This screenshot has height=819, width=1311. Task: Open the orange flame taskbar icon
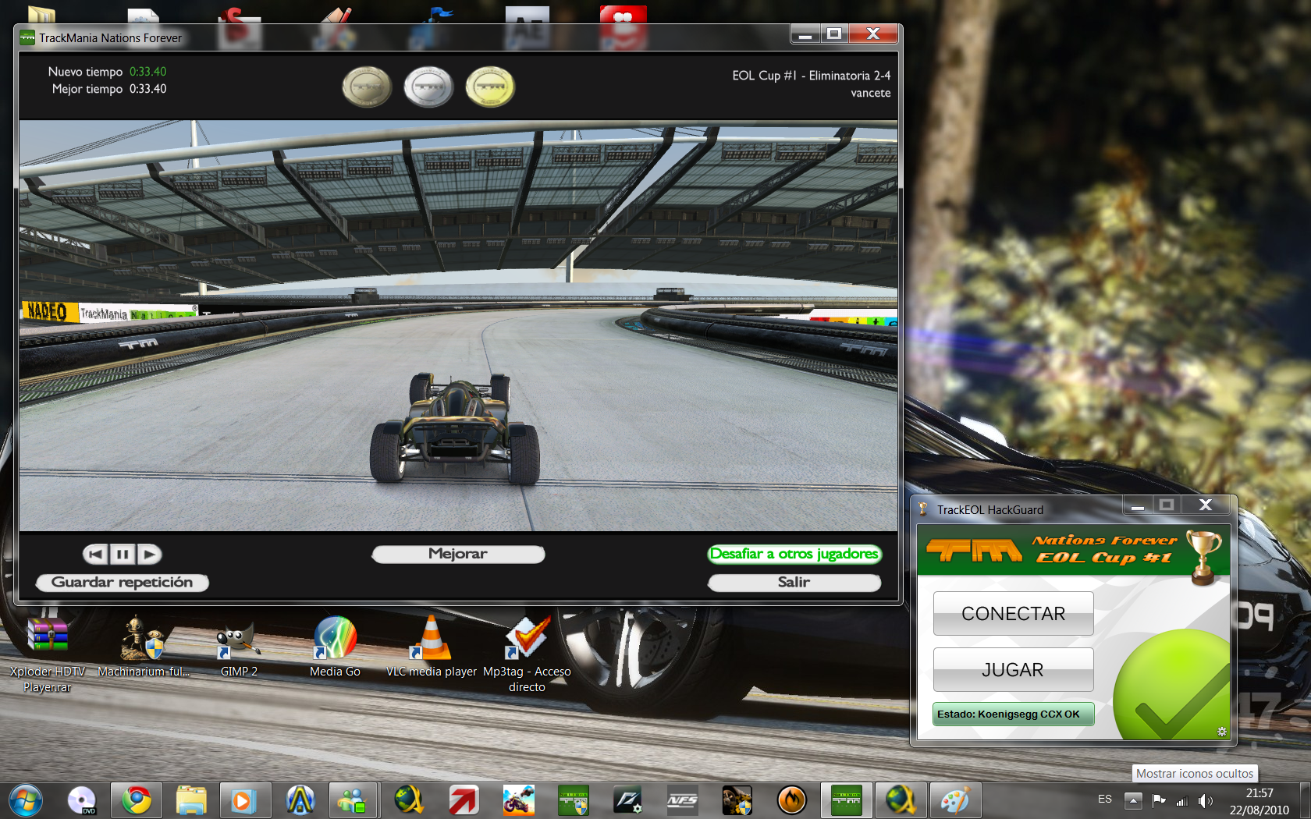coord(791,800)
